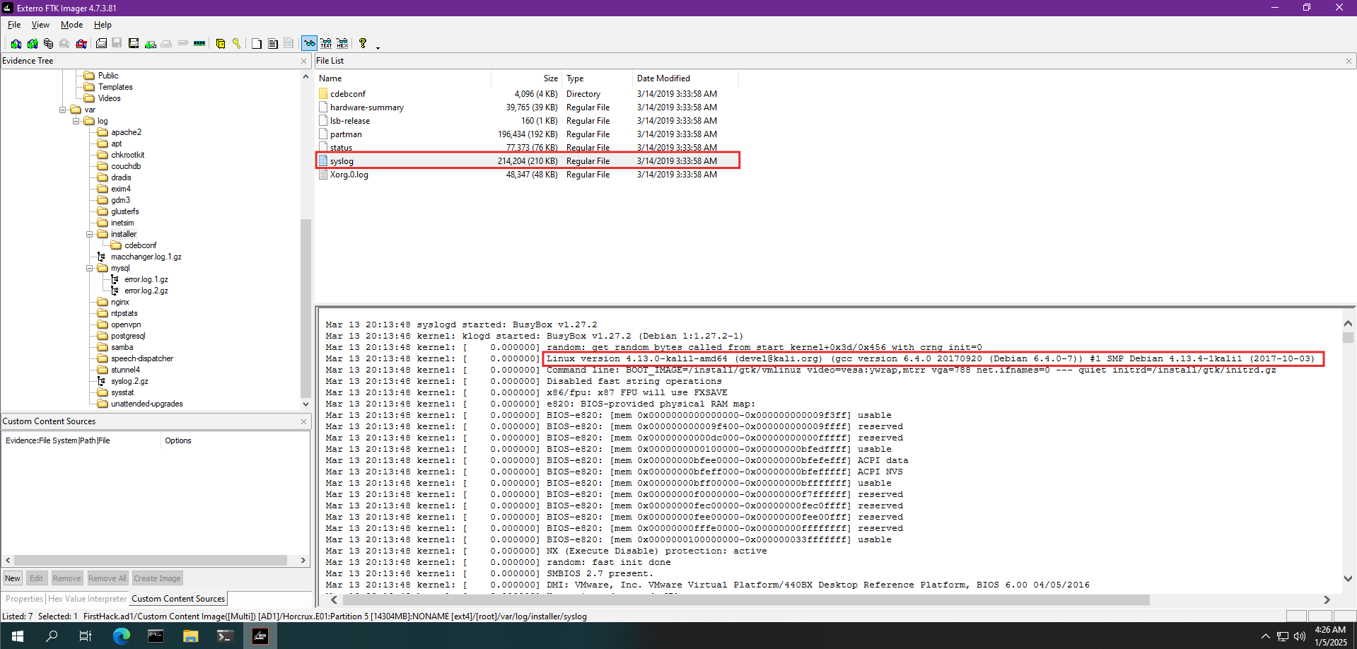The image size is (1357, 649).
Task: Collapse the log folder node
Action: [x=76, y=121]
